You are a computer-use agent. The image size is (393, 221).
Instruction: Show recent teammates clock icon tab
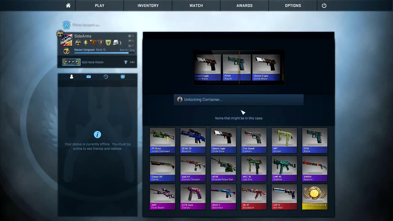[x=106, y=77]
